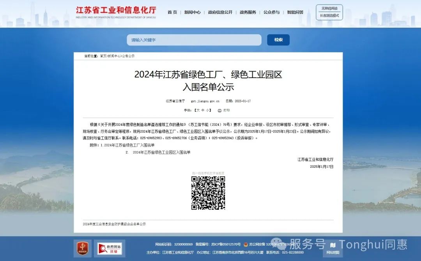Expand the 政务服务 navigation menu
Viewport: 421px width, 261px height.
click(x=248, y=12)
